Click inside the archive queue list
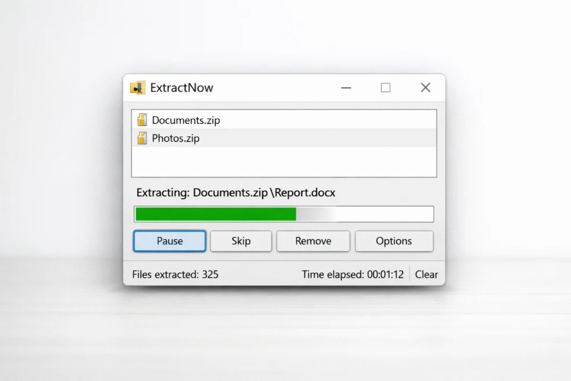 284,162
